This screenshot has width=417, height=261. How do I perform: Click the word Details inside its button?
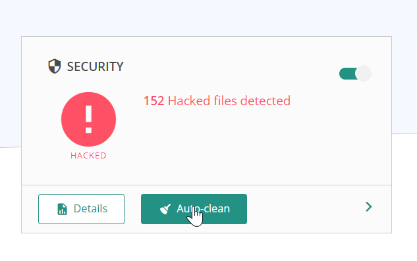(90, 208)
